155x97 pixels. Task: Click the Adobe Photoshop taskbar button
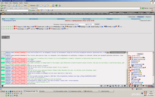tap(106, 91)
